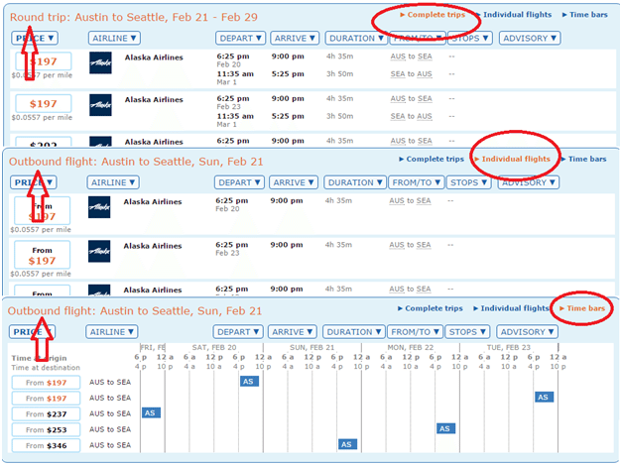Open ARRIVE dropdown in time bars panel
This screenshot has width=622, height=466.
coord(292,332)
